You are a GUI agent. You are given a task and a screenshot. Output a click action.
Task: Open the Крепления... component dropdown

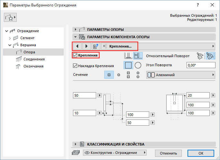[158, 46]
